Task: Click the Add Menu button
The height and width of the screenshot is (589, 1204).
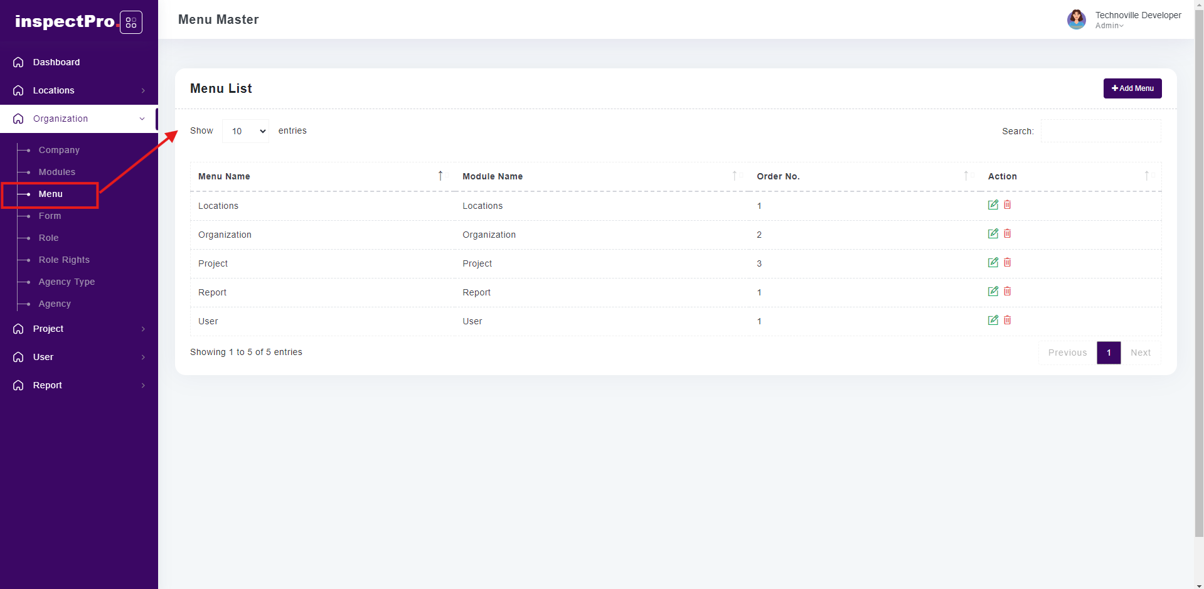Action: (x=1132, y=88)
